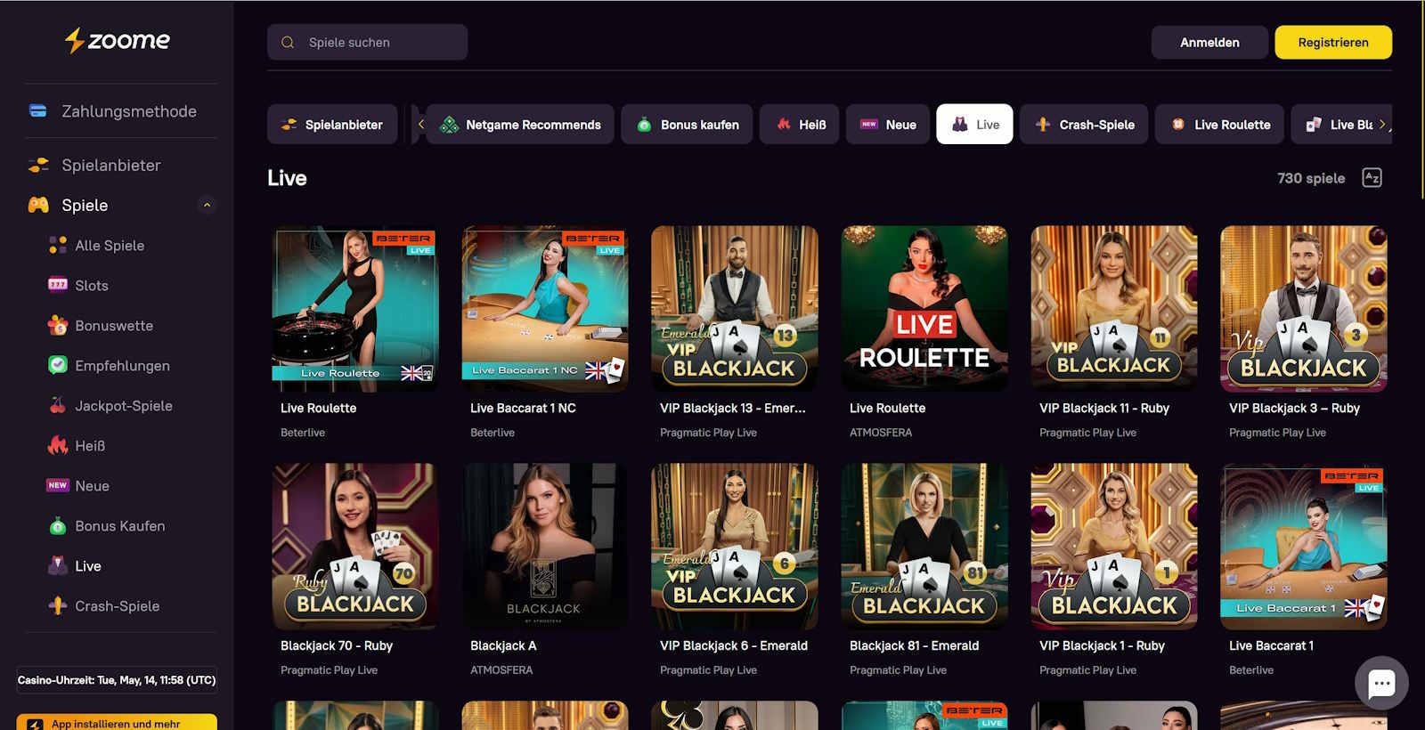Image resolution: width=1425 pixels, height=730 pixels.
Task: Go to Empfehlungen in sidebar
Action: 122,366
